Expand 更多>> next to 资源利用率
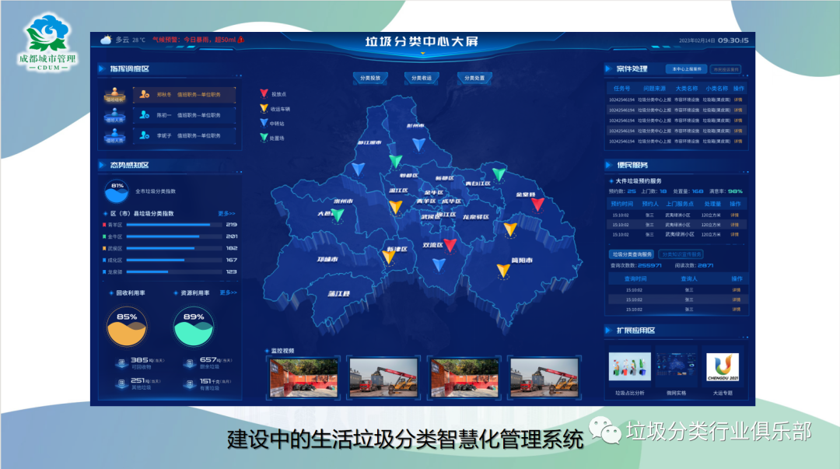This screenshot has width=840, height=469. pos(228,293)
